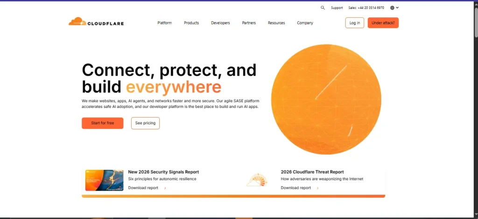
Task: Click the Start for free button
Action: click(x=102, y=123)
